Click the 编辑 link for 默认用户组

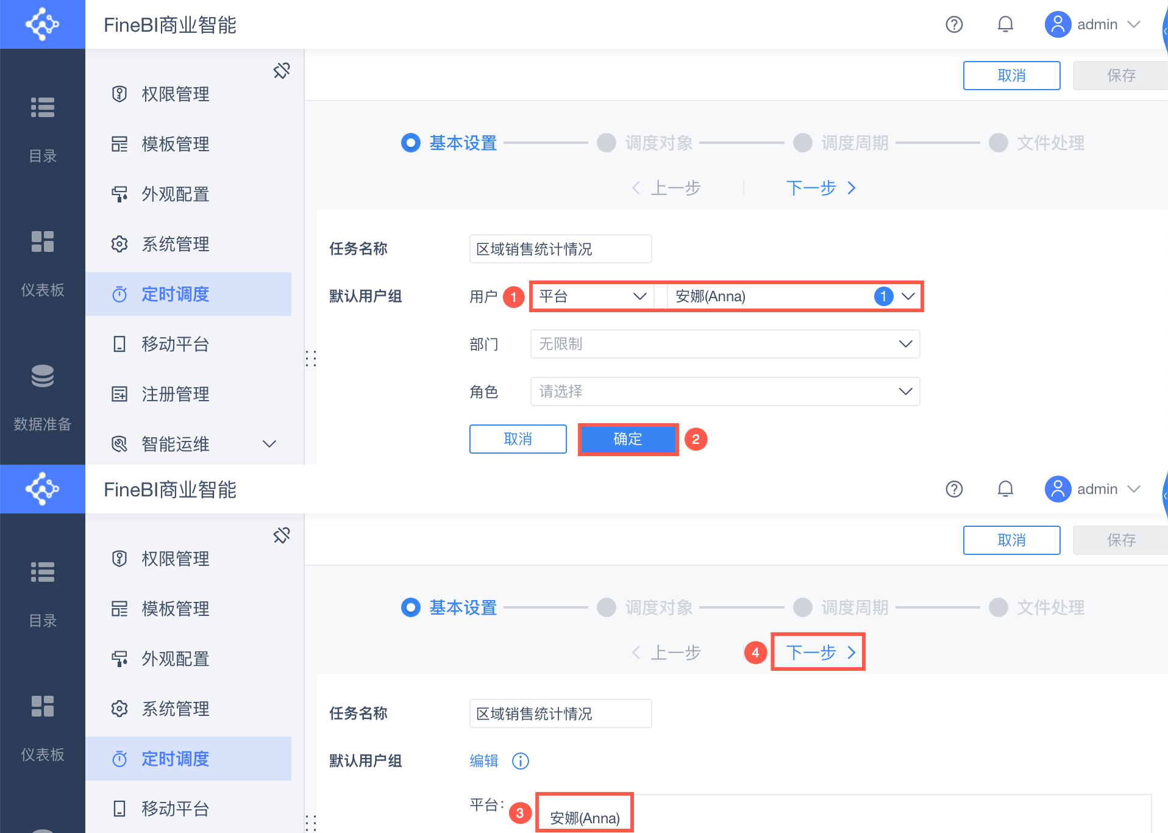coord(484,761)
